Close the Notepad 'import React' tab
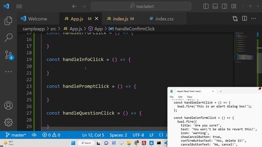This screenshot has width=262, height=147. (x=213, y=91)
